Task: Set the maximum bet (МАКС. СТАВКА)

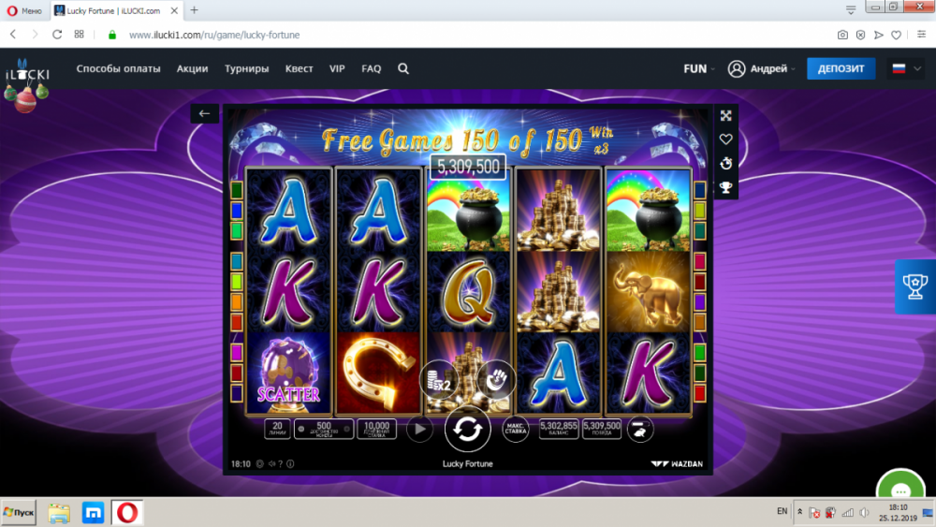Action: [515, 429]
